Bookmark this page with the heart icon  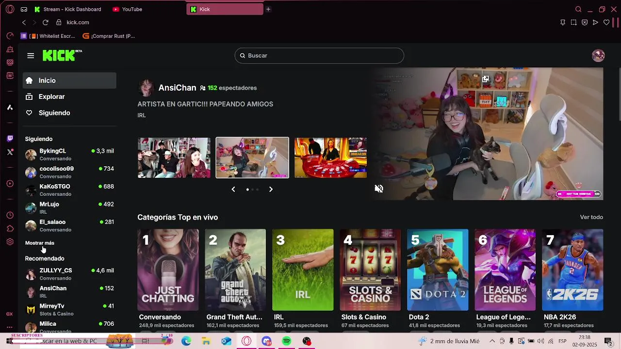[606, 22]
